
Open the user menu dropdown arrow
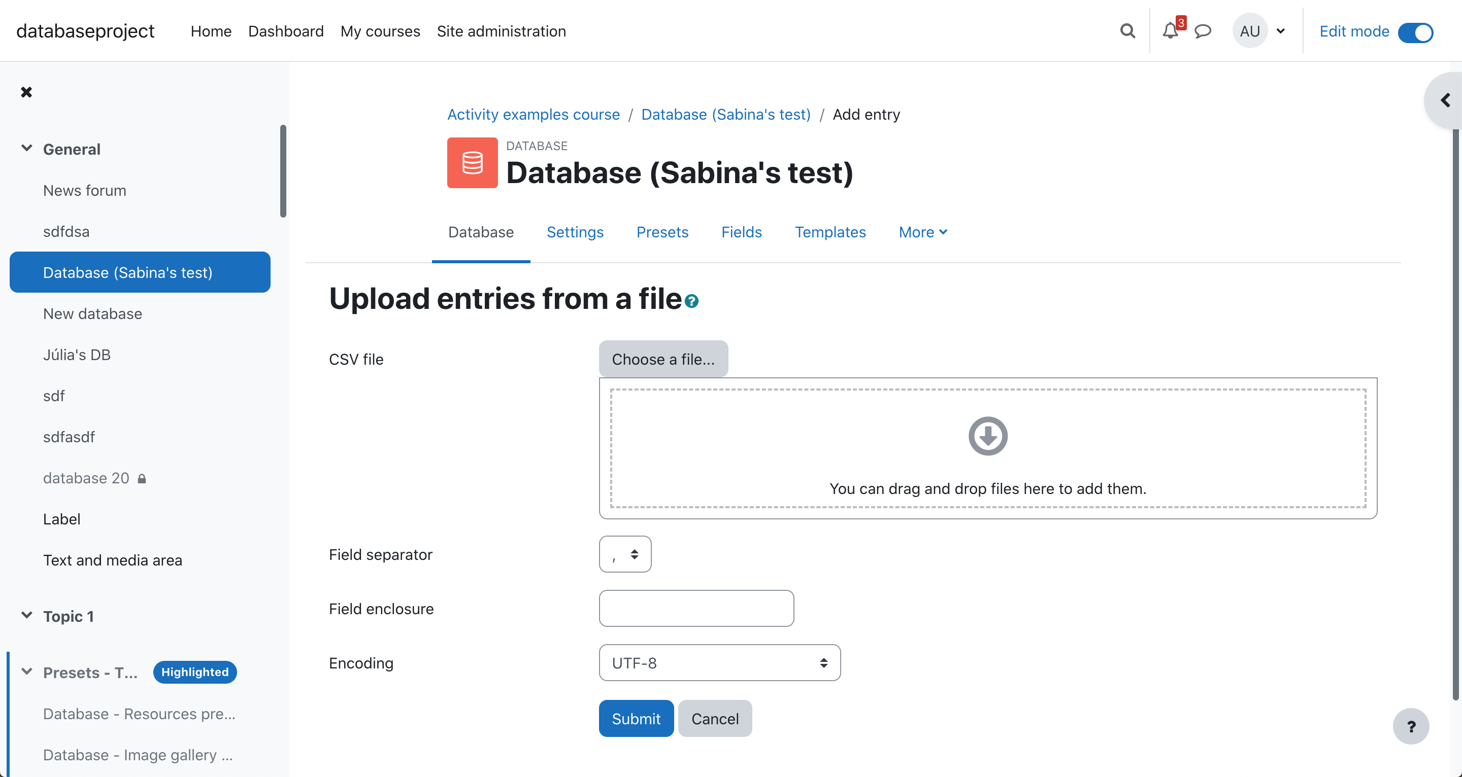point(1280,31)
